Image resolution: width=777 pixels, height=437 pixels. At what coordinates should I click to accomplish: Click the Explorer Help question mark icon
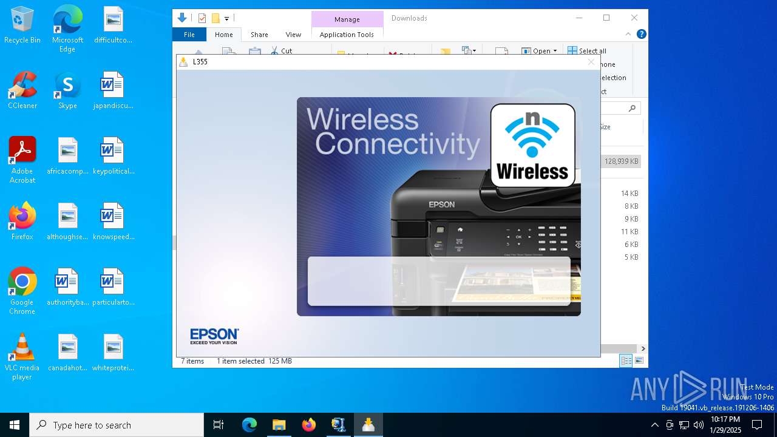click(641, 34)
